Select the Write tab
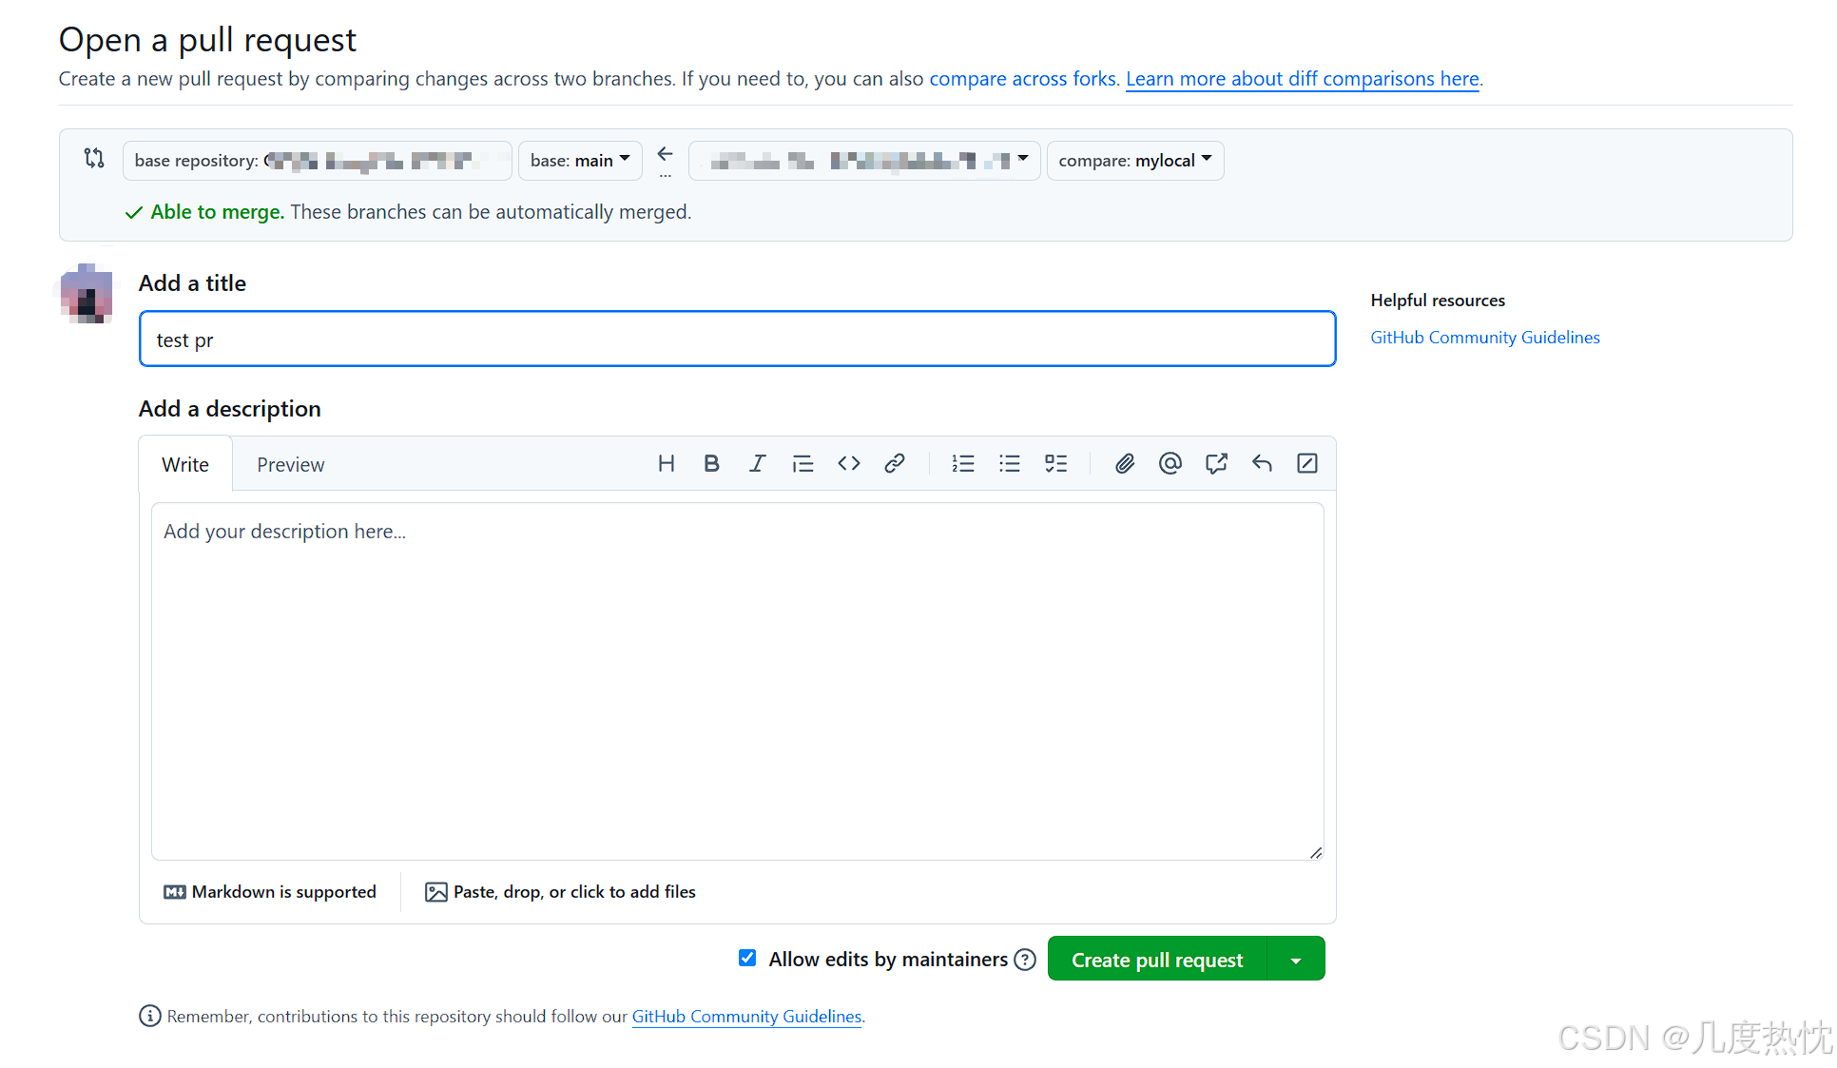1837x1068 pixels. point(185,465)
